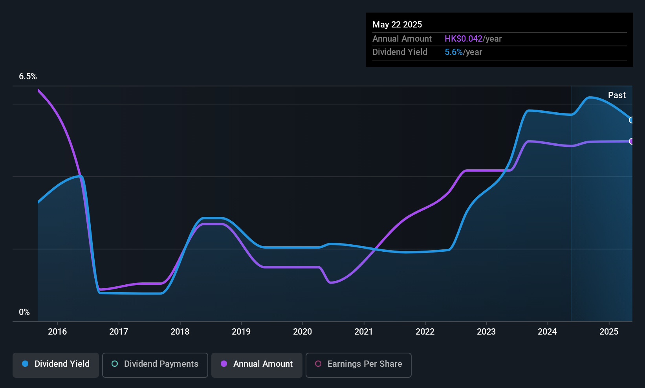Click the May 22 2025 tooltip date
This screenshot has height=388, width=645.
[x=397, y=24]
